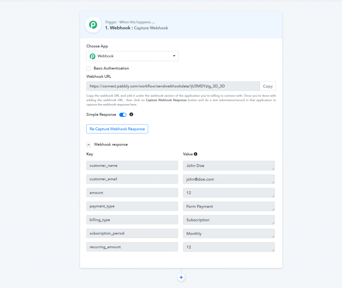Click the Webhook URL label
Screen dimensions: 342x288
point(99,76)
